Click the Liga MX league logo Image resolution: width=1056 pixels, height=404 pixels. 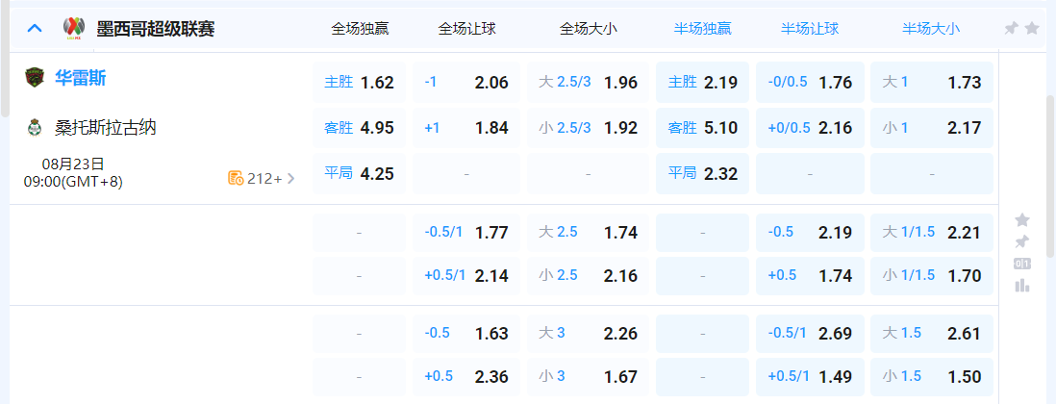click(x=74, y=28)
